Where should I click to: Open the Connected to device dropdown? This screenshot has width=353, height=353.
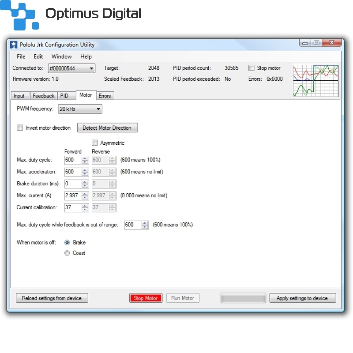[71, 68]
